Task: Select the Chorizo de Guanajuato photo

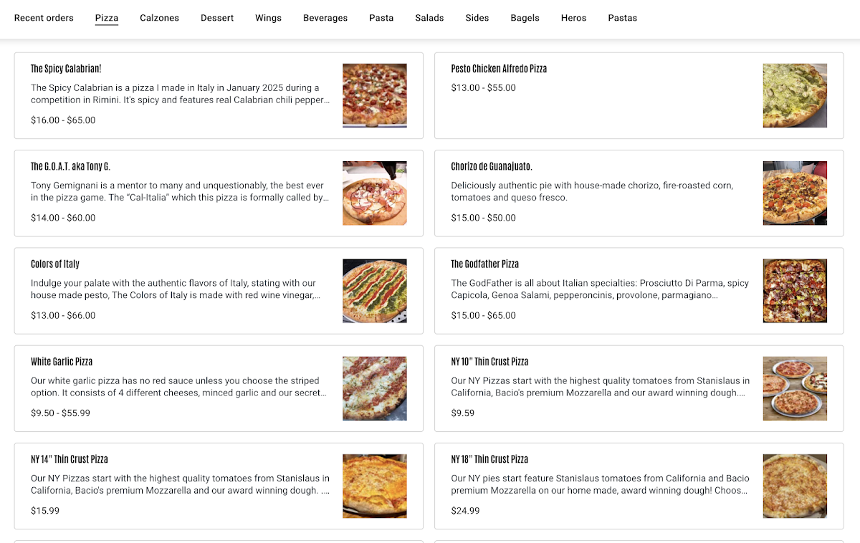Action: tap(794, 193)
